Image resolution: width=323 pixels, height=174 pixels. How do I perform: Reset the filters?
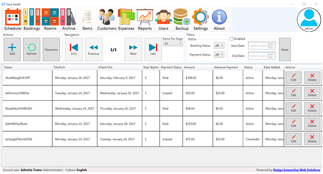pyautogui.click(x=285, y=49)
